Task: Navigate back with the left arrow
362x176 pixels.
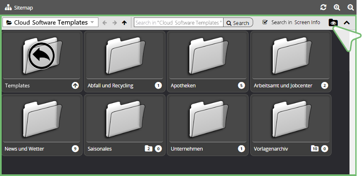Action: pos(105,23)
